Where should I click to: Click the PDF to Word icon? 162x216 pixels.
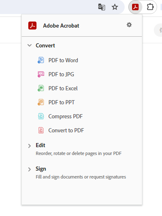pyautogui.click(x=41, y=60)
